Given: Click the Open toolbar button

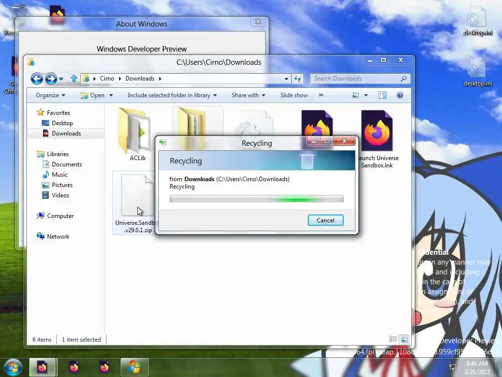Looking at the screenshot, I should [x=93, y=95].
